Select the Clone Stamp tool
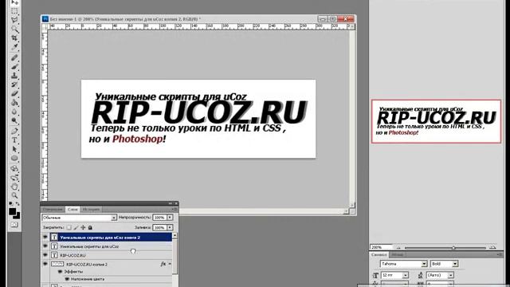 click(14, 76)
